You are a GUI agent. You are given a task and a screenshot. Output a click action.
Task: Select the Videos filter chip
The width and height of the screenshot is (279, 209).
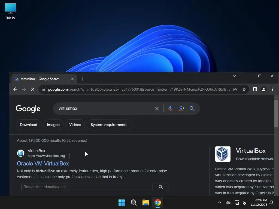(75, 125)
